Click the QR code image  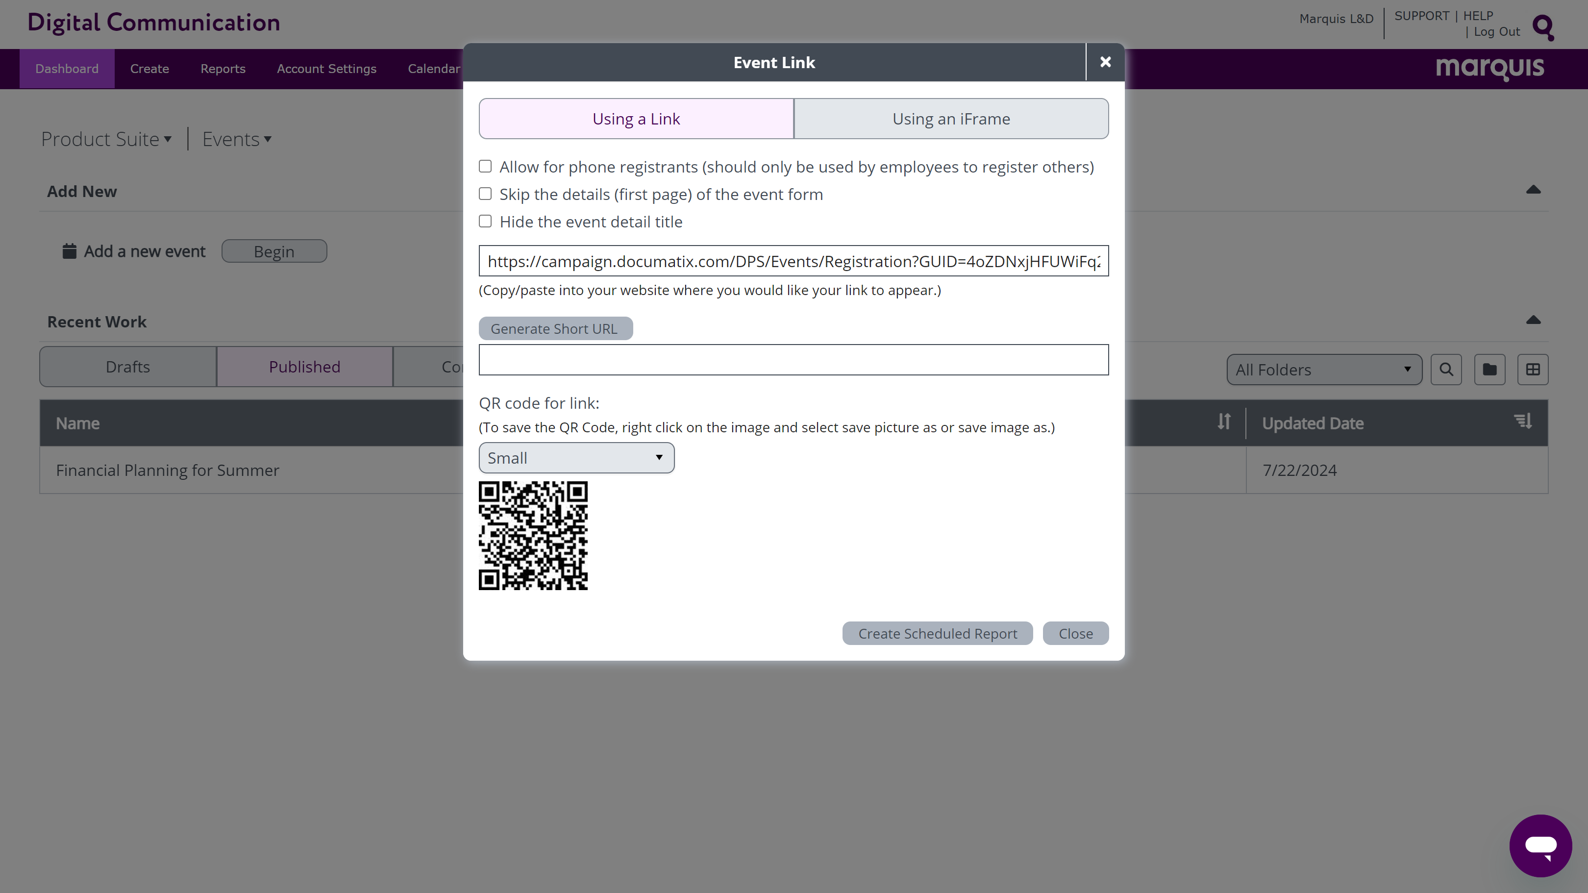coord(533,536)
